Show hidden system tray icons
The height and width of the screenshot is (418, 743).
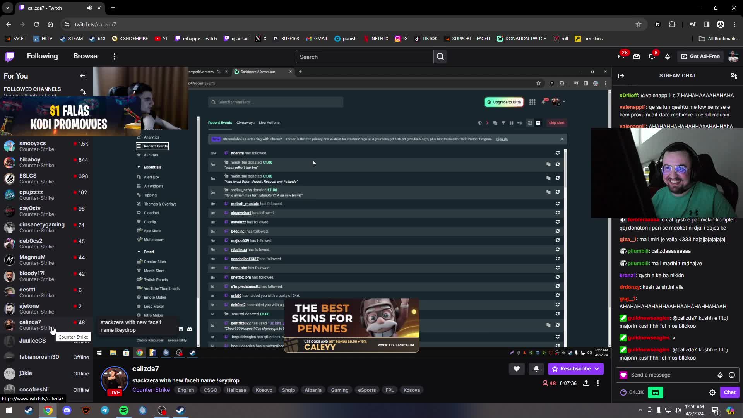[x=640, y=410]
